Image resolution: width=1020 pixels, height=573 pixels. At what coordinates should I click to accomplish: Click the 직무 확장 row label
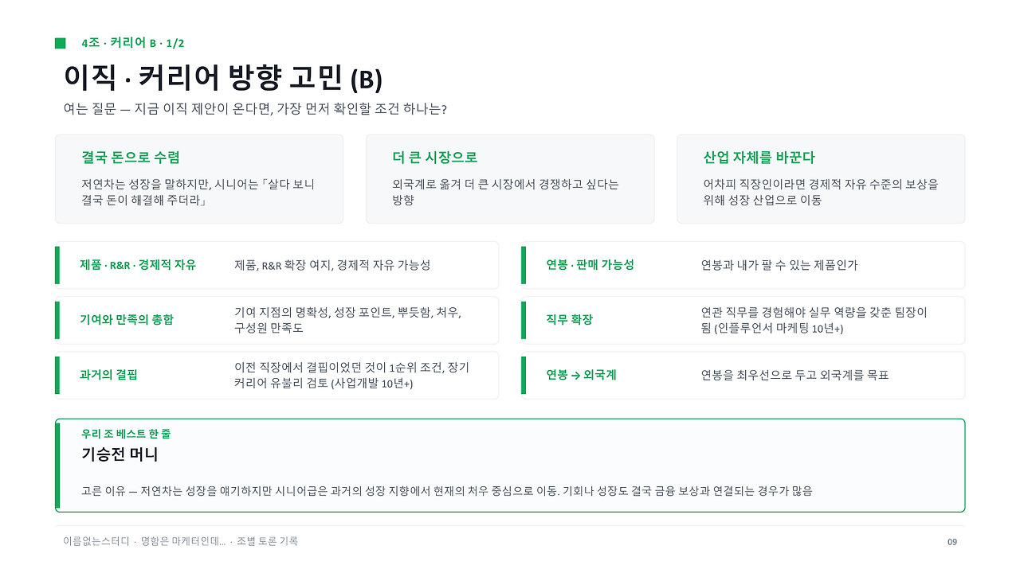(x=570, y=320)
